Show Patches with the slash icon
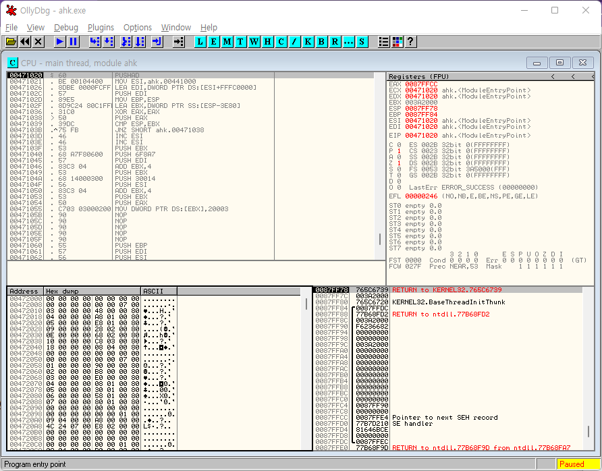602x471 pixels. (294, 41)
